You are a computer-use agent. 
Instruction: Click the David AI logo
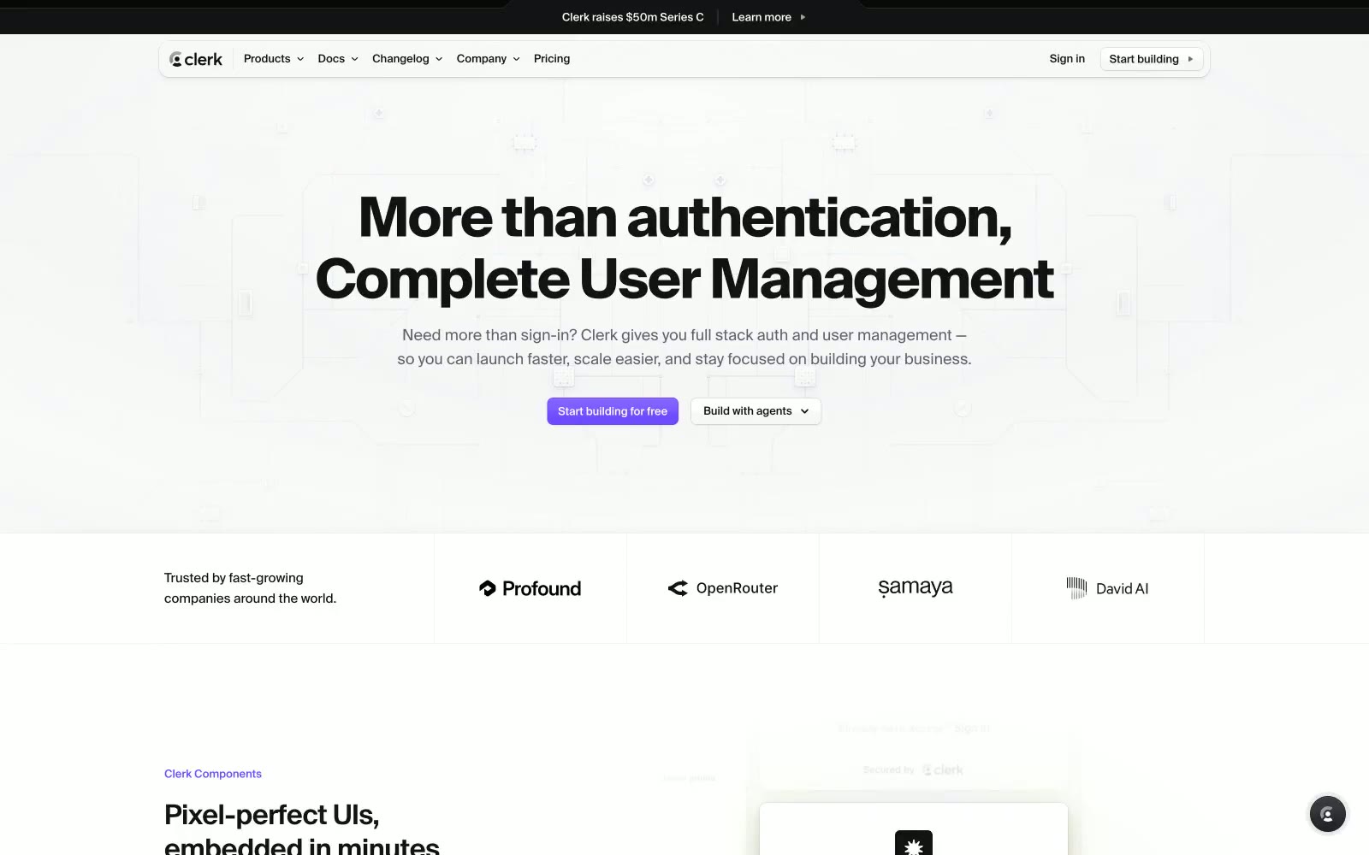[x=1107, y=588]
